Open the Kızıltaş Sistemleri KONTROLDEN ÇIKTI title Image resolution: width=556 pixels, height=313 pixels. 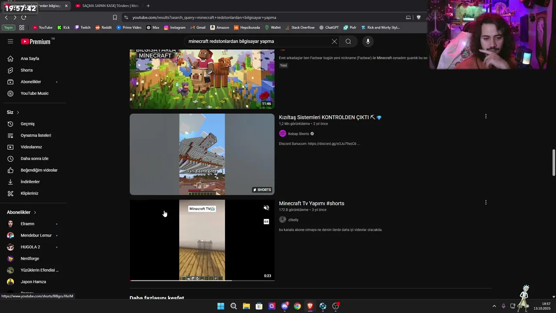point(330,117)
